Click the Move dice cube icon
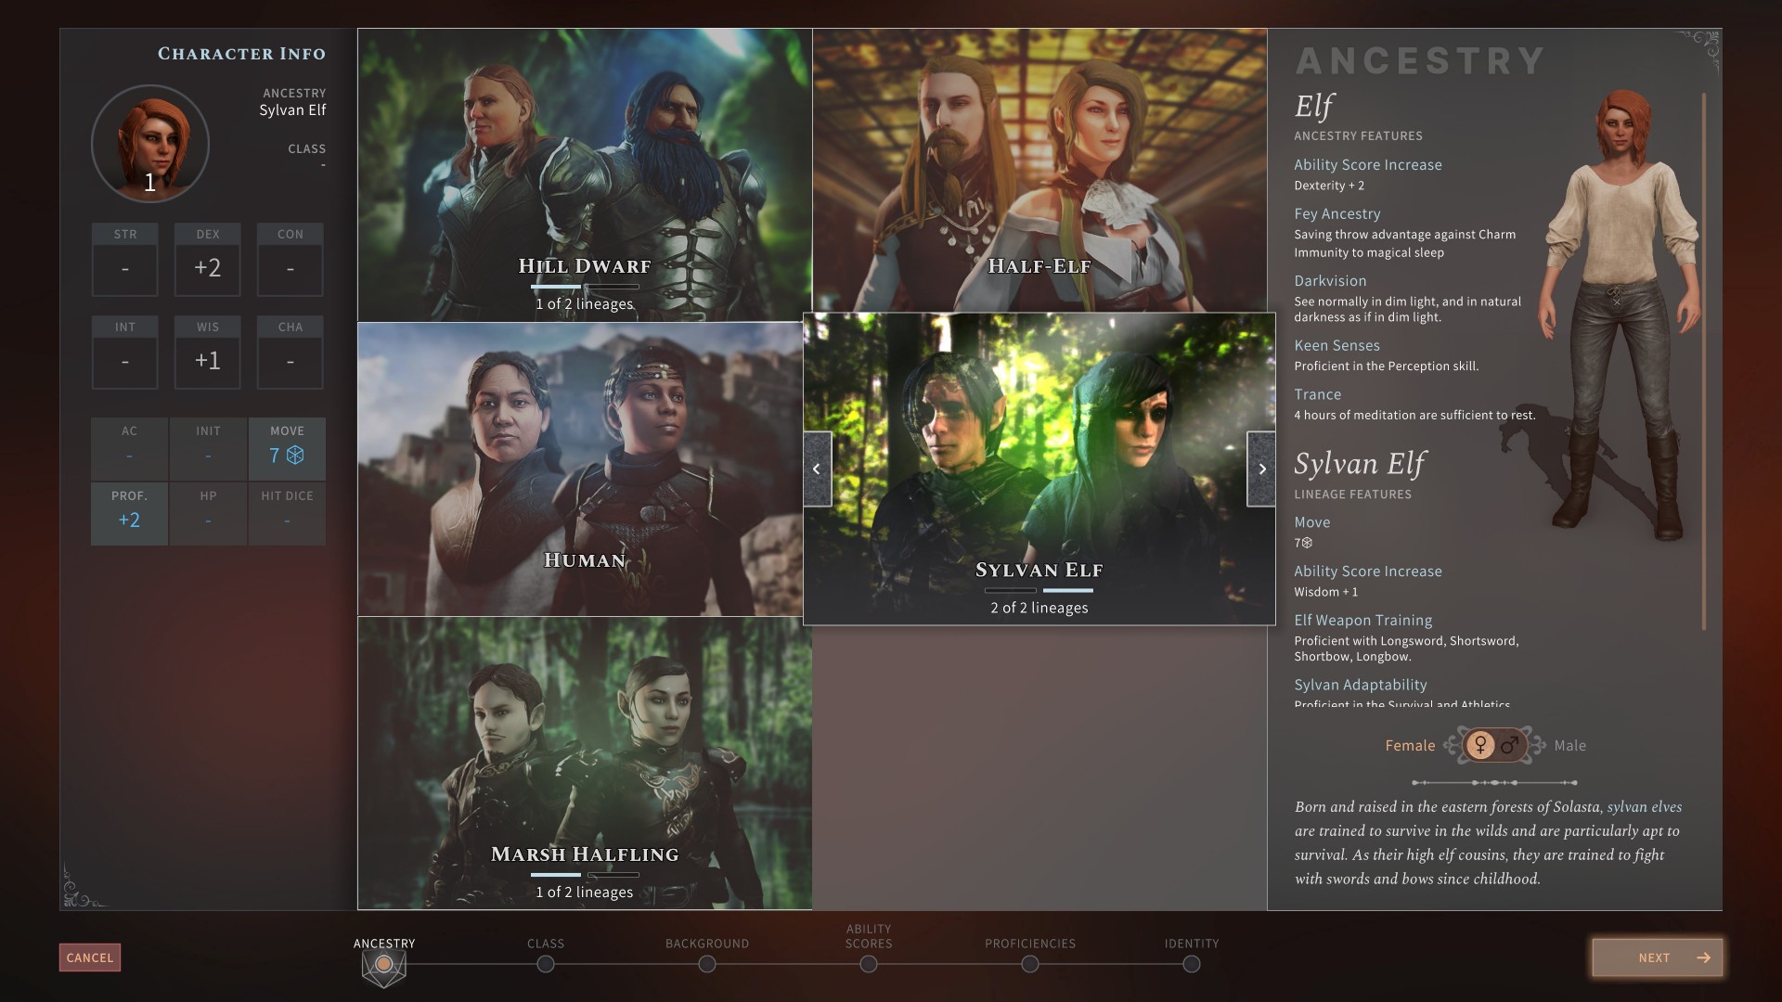1782x1002 pixels. tap(295, 456)
